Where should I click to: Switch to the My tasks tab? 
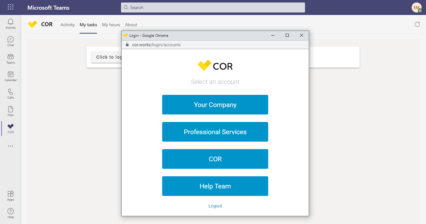tap(88, 25)
